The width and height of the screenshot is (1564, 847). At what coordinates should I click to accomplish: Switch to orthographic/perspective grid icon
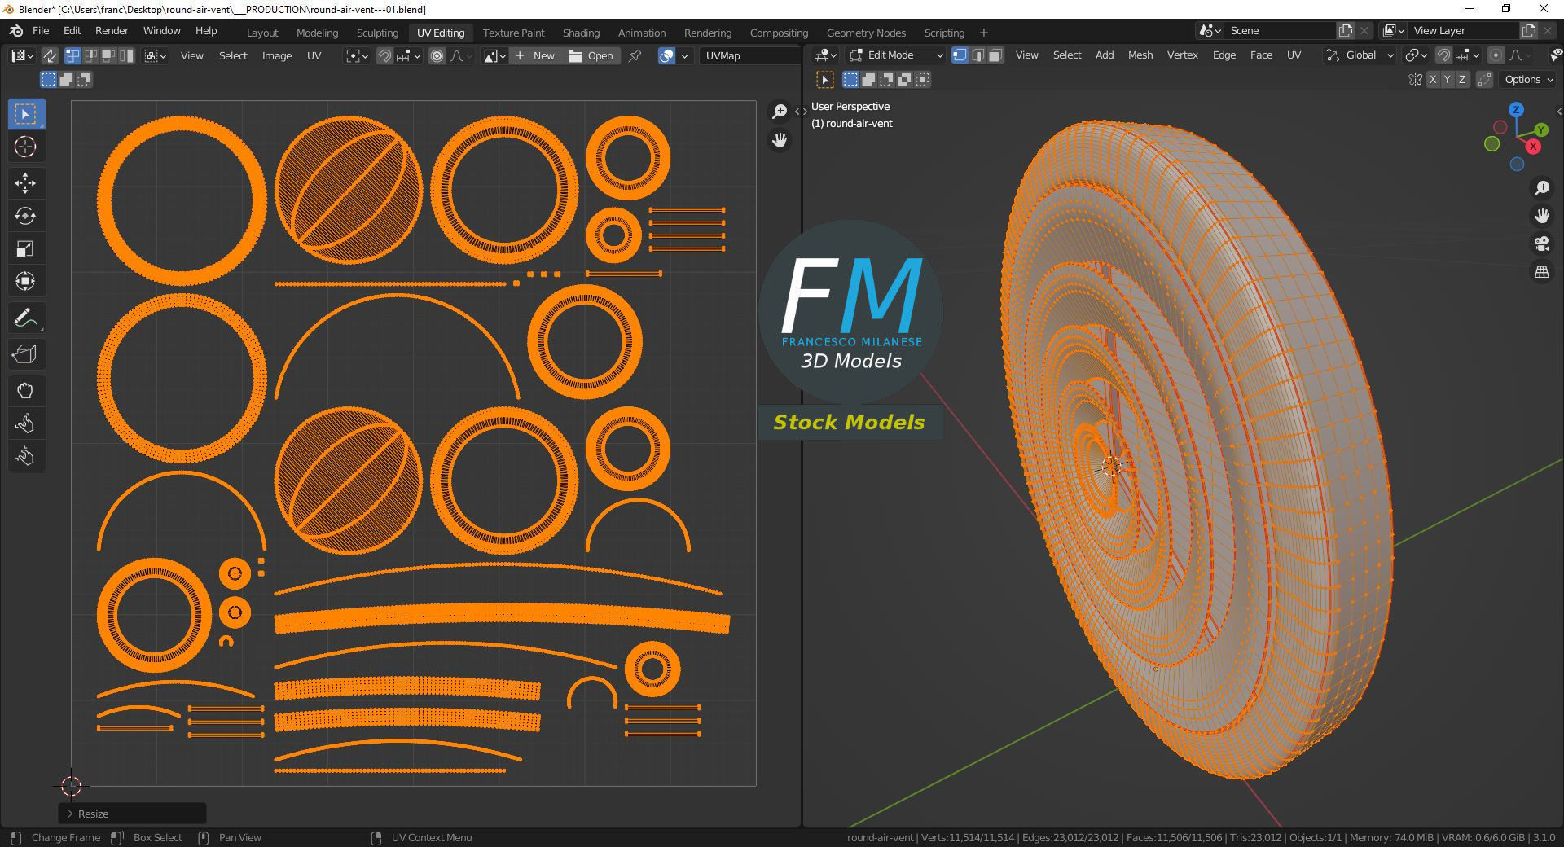pyautogui.click(x=1541, y=272)
